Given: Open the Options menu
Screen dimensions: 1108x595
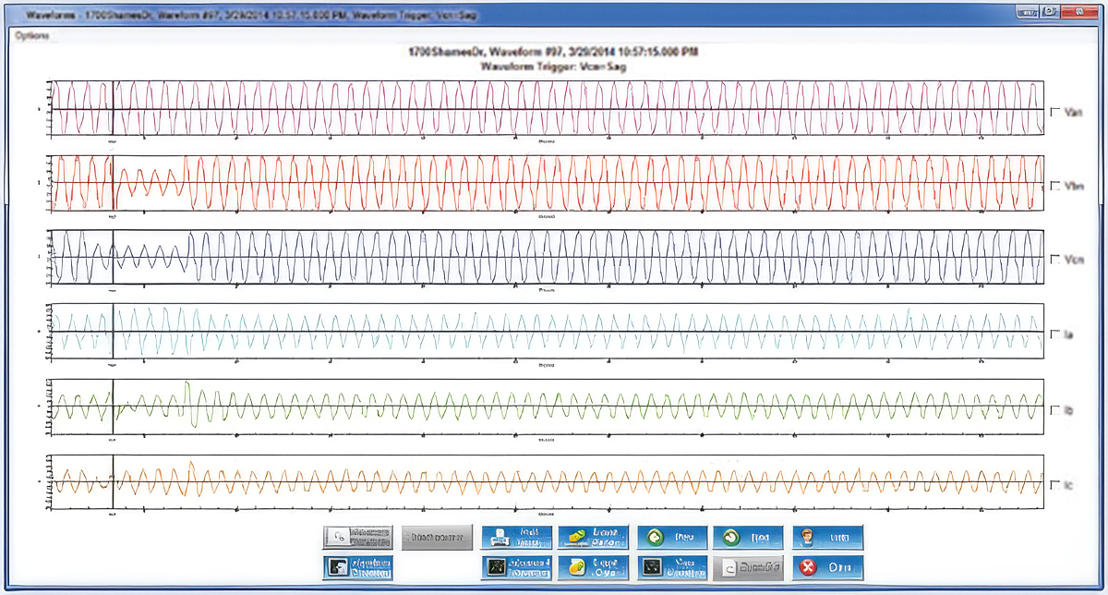Looking at the screenshot, I should [31, 35].
